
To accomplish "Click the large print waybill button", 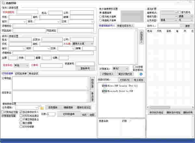I will 69,114.
